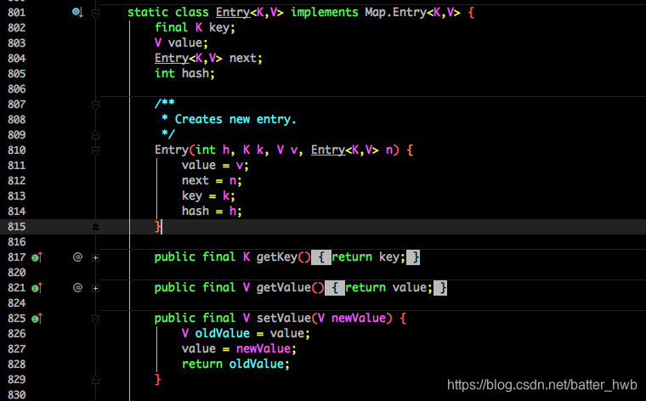
Task: Click 'V oldValue = value;' statement
Action: click(x=246, y=334)
